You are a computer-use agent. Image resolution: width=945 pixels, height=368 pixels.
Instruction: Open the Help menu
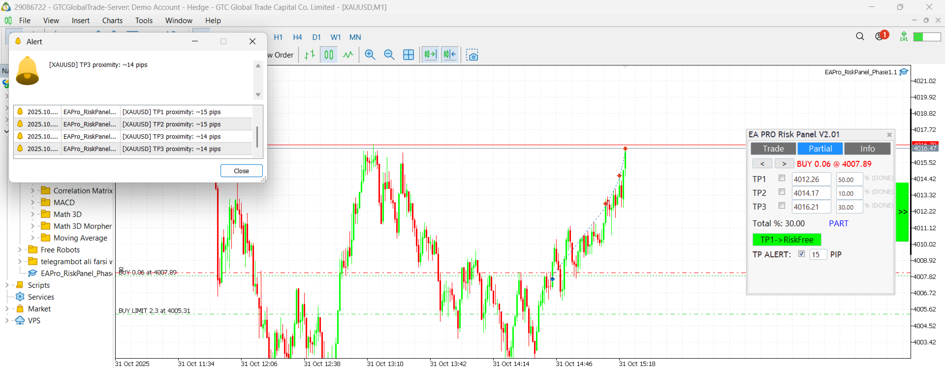tap(213, 20)
